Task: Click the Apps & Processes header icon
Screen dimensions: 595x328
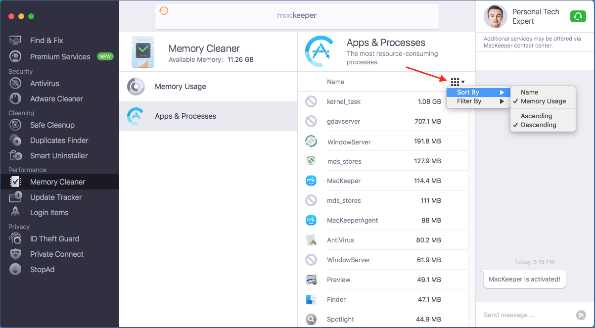Action: pyautogui.click(x=319, y=52)
